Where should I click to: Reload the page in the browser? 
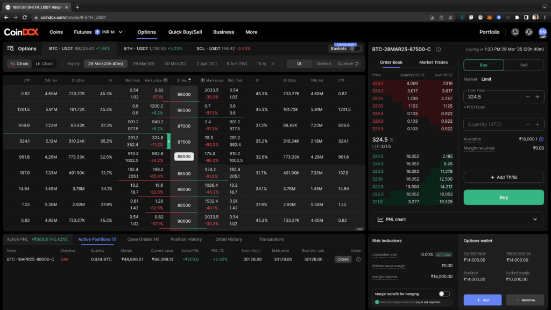25,17
